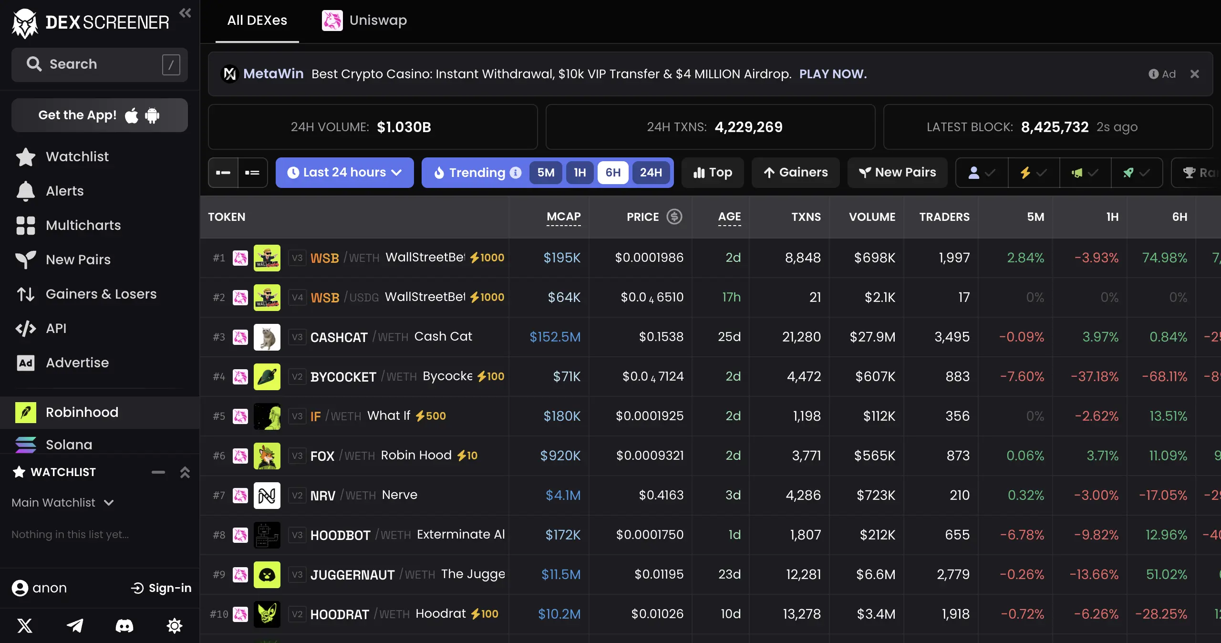Click the anon user avatar icon
This screenshot has width=1221, height=643.
(x=20, y=588)
